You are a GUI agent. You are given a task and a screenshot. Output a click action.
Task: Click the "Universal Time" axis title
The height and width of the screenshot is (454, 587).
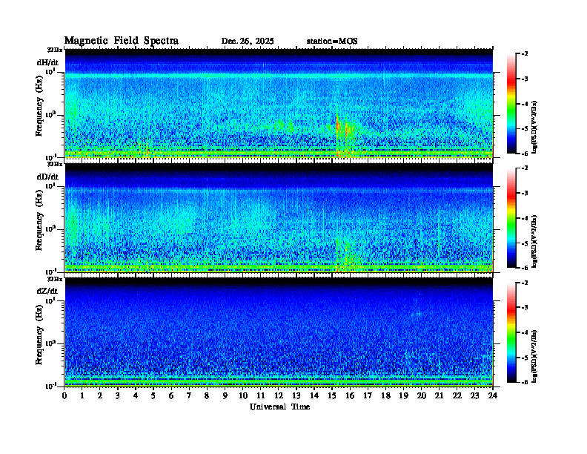tap(279, 407)
